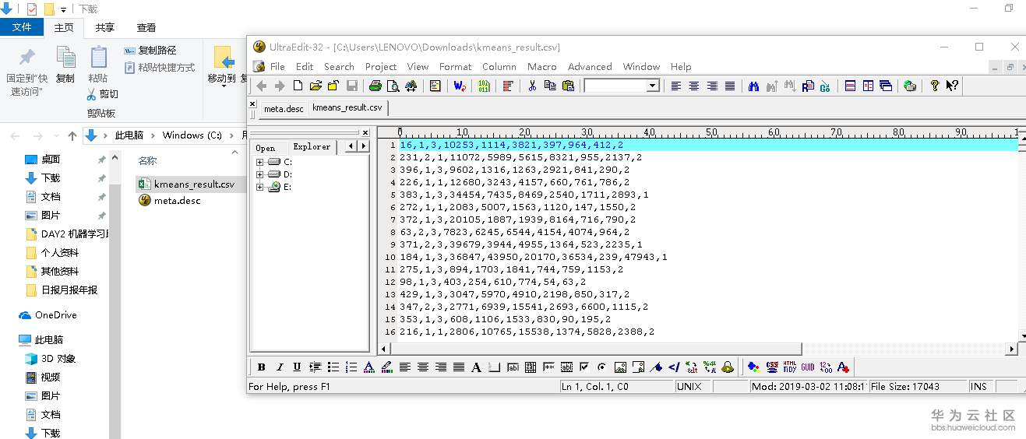
Task: Click the Cascade windows icon
Action: tap(886, 86)
